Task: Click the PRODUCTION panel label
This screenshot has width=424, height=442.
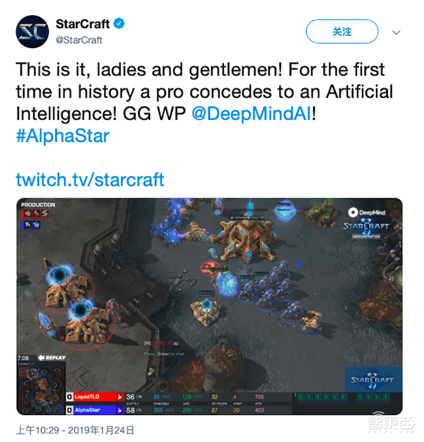Action: point(38,205)
